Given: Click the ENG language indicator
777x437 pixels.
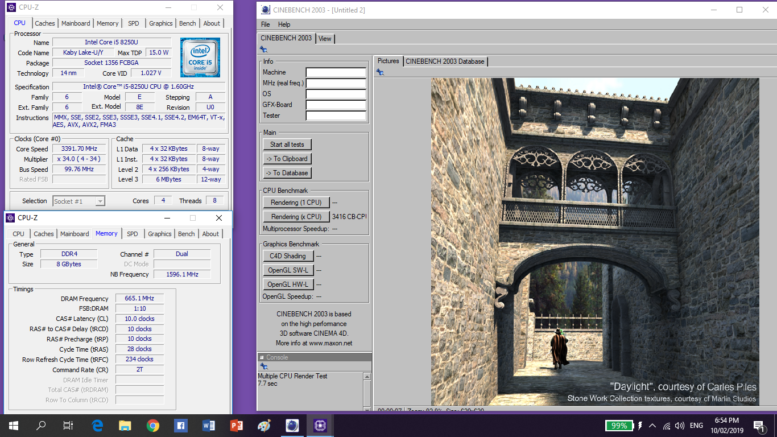Looking at the screenshot, I should (696, 426).
